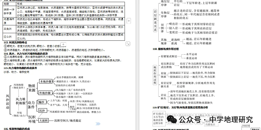This screenshot has height=130, width=261.
Task: Click the plus button below the landform table
Action: click(x=63, y=44)
